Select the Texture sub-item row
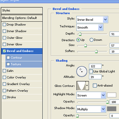Screen dimensions: 119x119 (24, 64)
